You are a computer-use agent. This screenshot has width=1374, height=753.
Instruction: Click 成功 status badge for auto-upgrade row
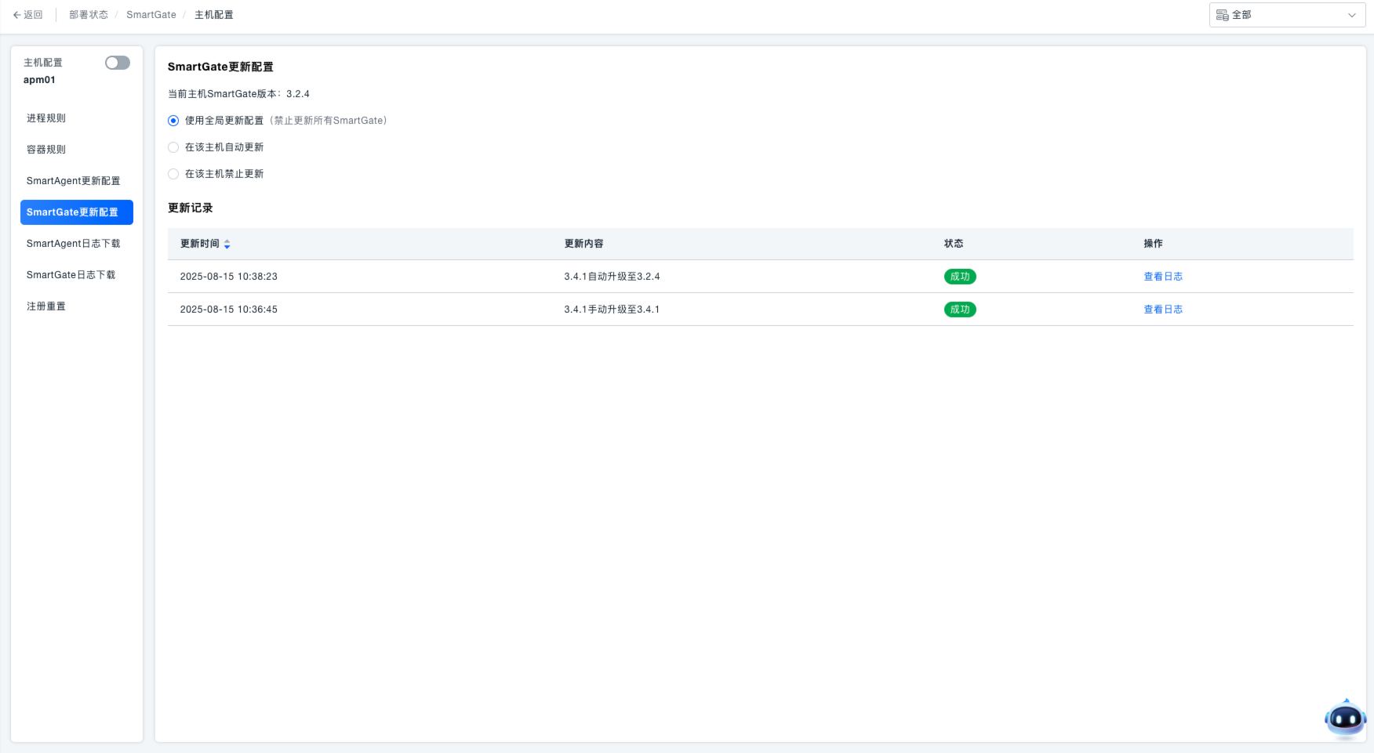(959, 277)
